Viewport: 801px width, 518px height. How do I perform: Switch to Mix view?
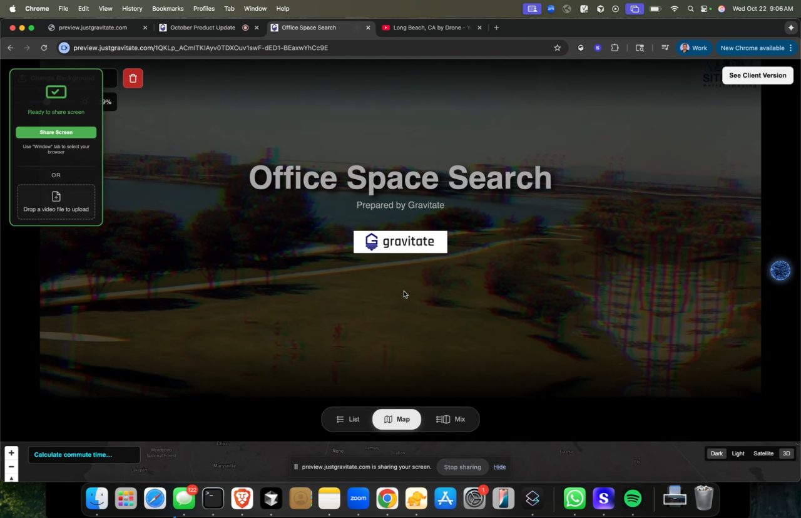tap(451, 419)
